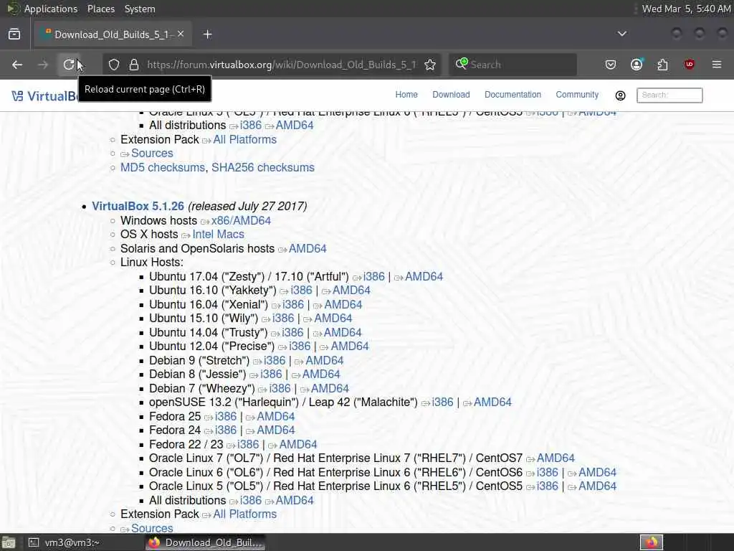Click Download_Old_Buil taskbar window button
This screenshot has width=734, height=551.
(206, 542)
